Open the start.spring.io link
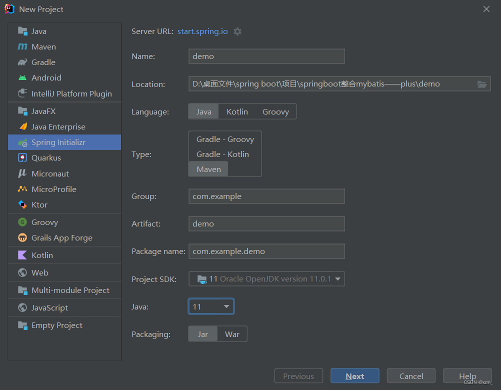Screen dimensions: 501x390 [202, 31]
